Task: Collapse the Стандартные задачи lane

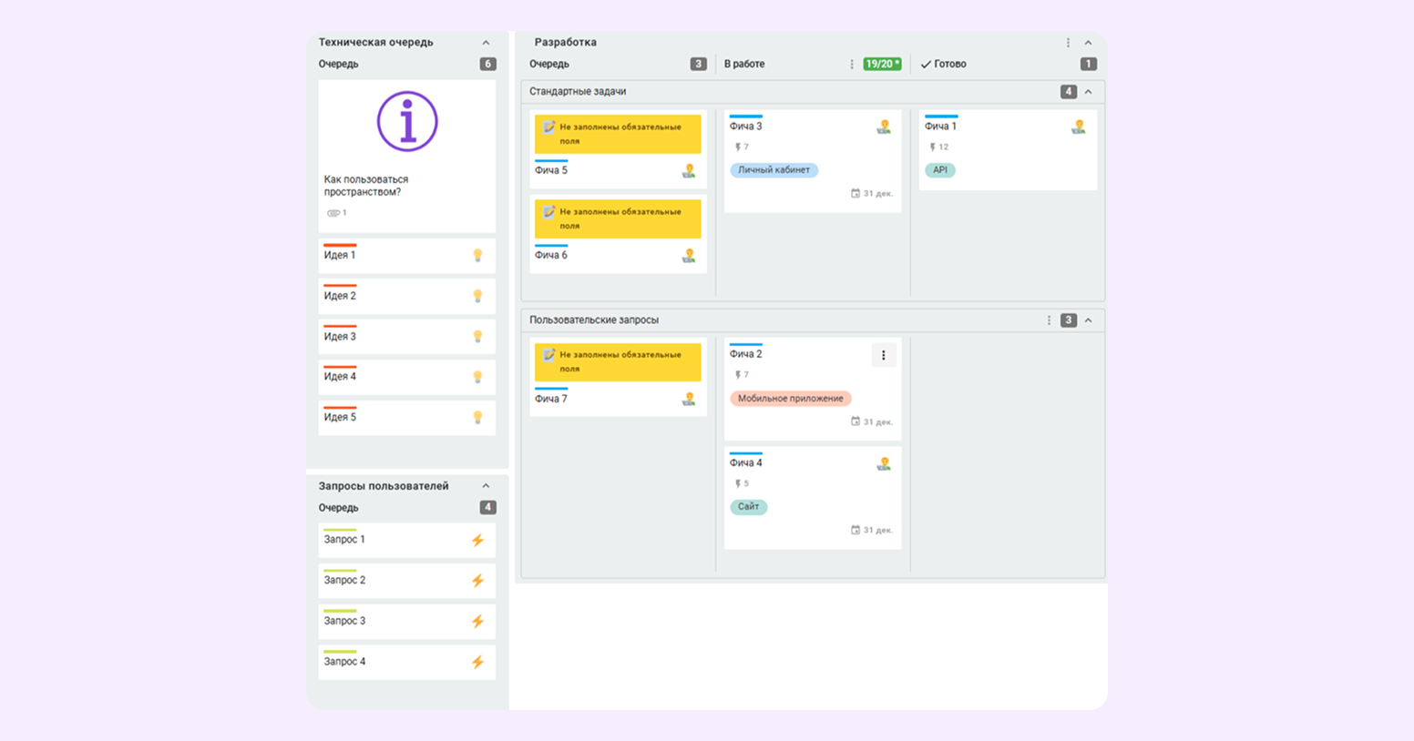Action: (x=1088, y=92)
